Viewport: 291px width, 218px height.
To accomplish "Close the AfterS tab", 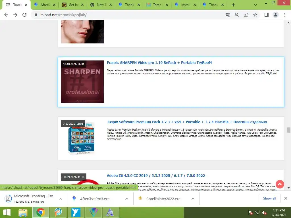I will (x=54, y=5).
